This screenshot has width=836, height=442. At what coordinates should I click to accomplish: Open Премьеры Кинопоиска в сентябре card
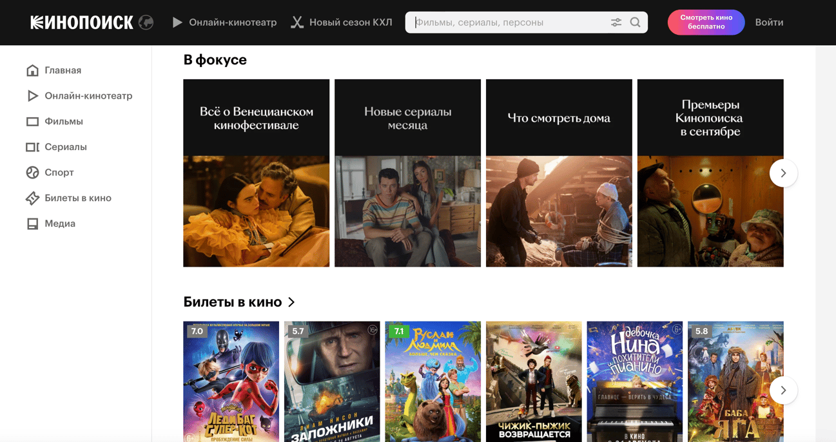[x=710, y=173]
